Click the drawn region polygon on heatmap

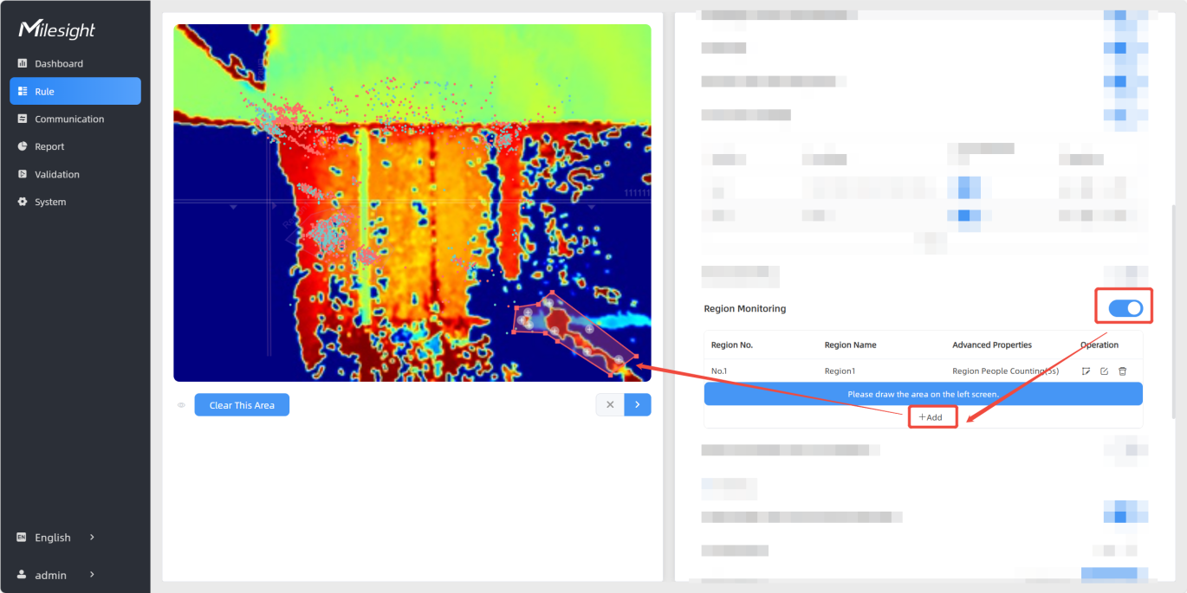point(572,333)
